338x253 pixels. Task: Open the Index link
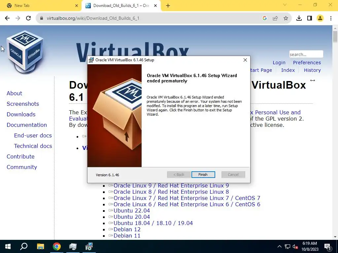(x=288, y=70)
